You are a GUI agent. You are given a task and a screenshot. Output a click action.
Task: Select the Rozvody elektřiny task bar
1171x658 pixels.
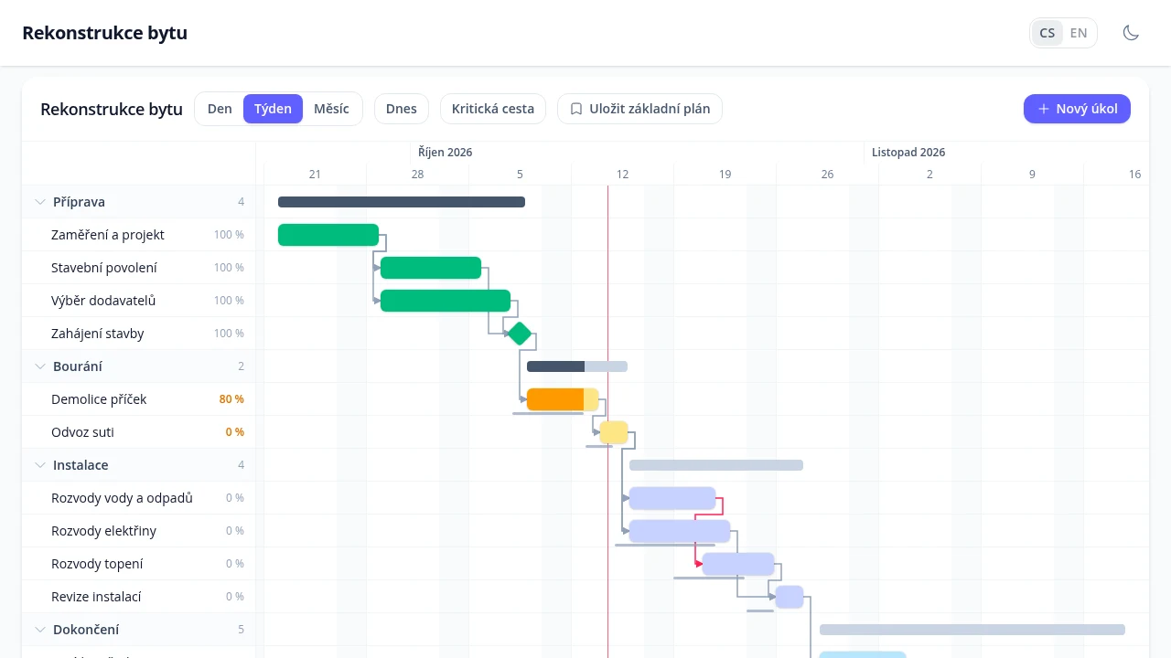point(680,531)
